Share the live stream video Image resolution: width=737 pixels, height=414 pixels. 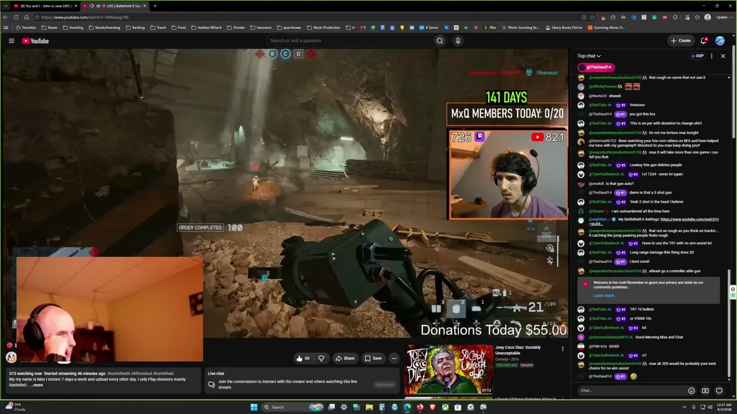(x=345, y=358)
